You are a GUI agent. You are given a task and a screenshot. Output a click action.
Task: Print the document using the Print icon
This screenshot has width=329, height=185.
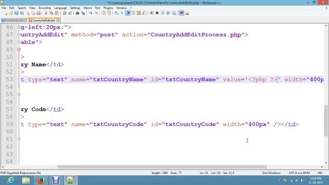pos(39,13)
